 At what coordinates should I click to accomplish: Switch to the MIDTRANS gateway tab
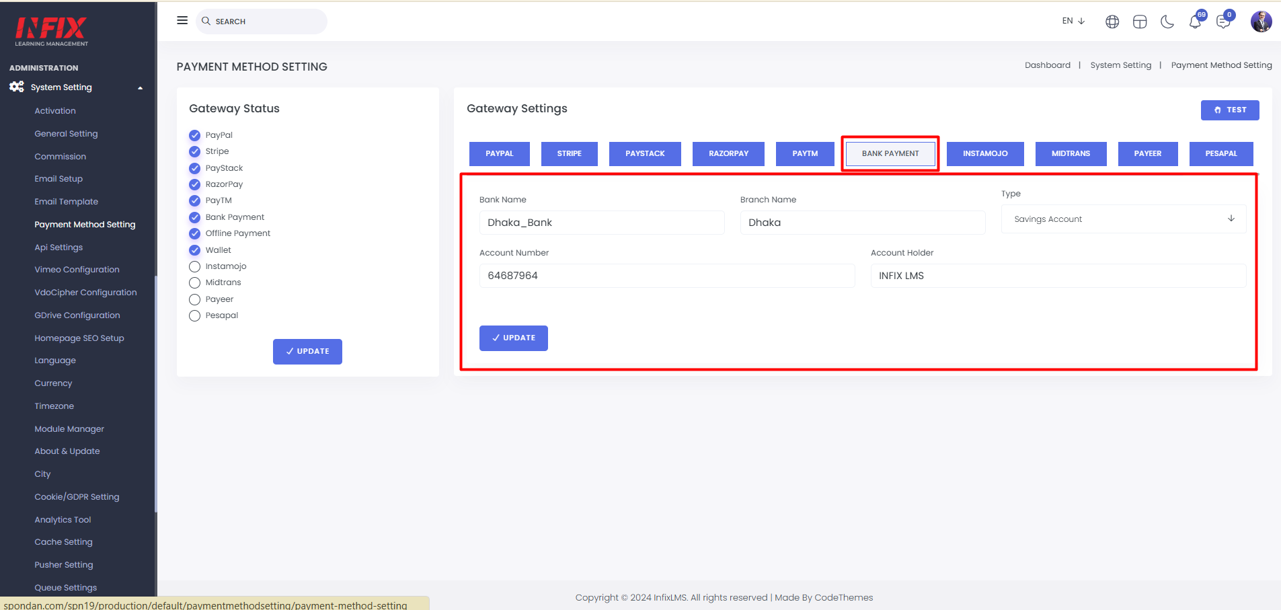[x=1071, y=153]
